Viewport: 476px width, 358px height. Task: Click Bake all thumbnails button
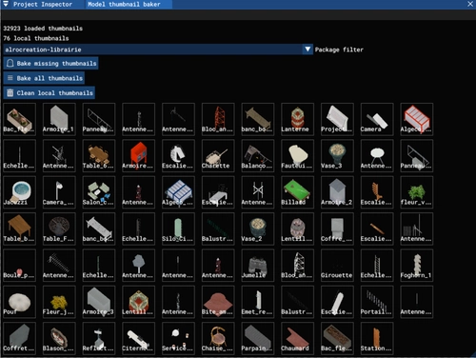(x=44, y=78)
